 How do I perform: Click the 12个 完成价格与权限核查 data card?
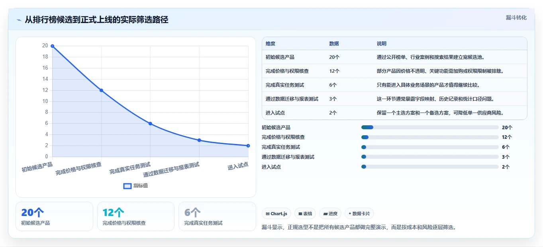click(x=136, y=216)
